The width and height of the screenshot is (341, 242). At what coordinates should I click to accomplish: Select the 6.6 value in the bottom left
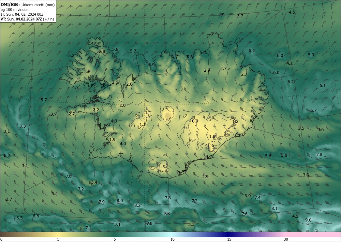coord(36,216)
